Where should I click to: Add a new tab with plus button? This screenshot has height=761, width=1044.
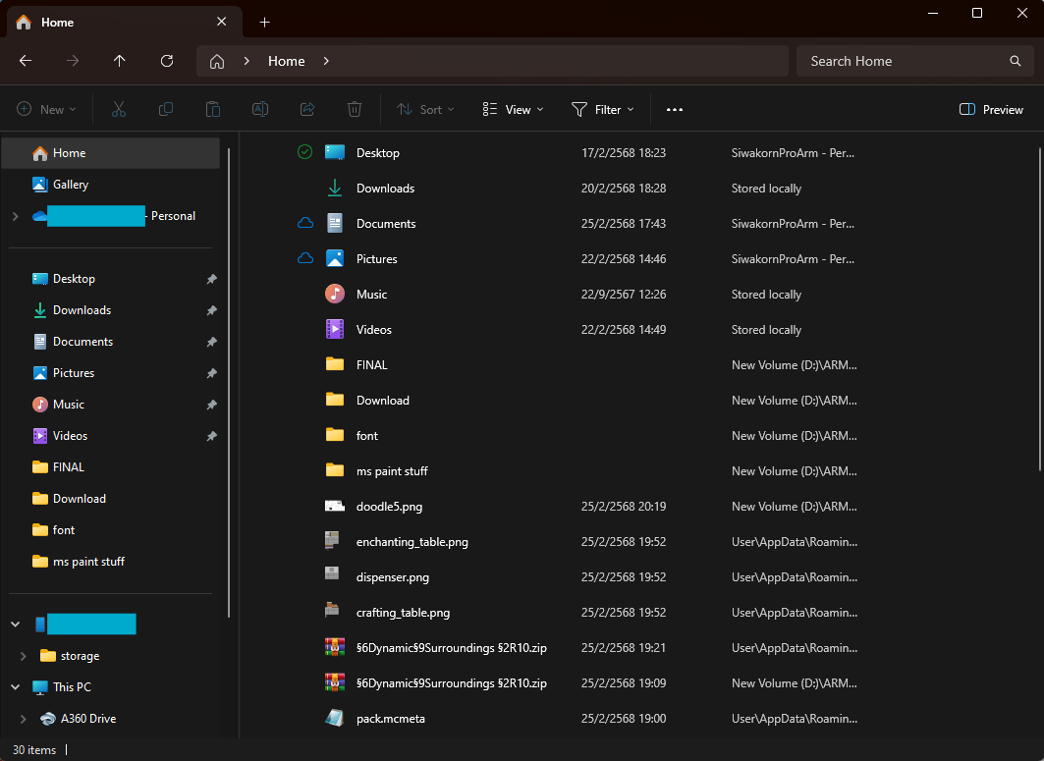[264, 22]
